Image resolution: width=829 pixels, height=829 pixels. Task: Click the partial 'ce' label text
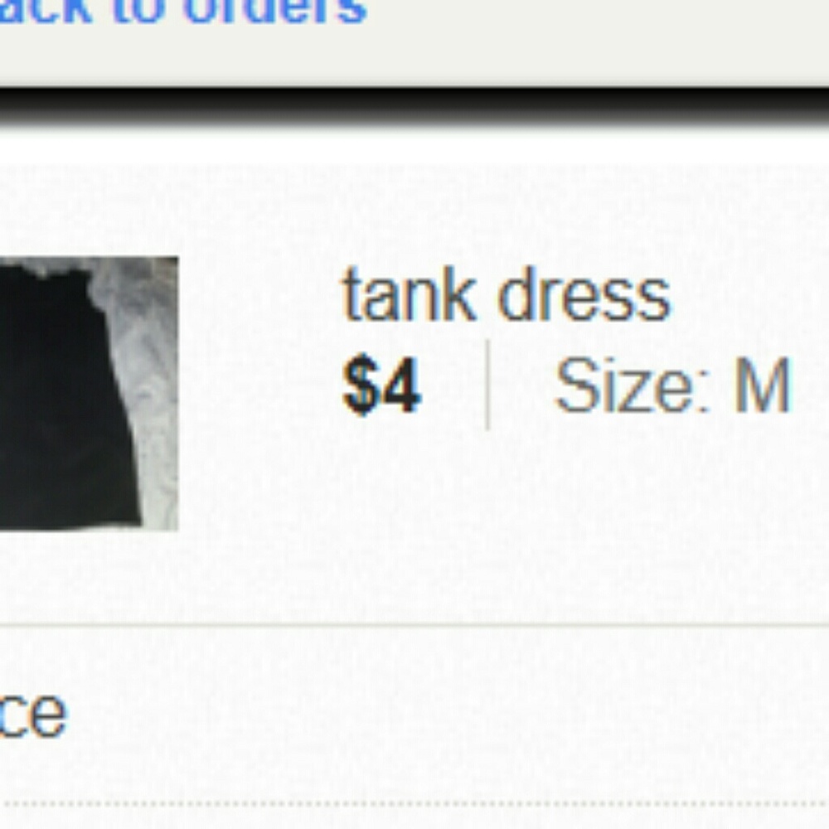pyautogui.click(x=33, y=714)
